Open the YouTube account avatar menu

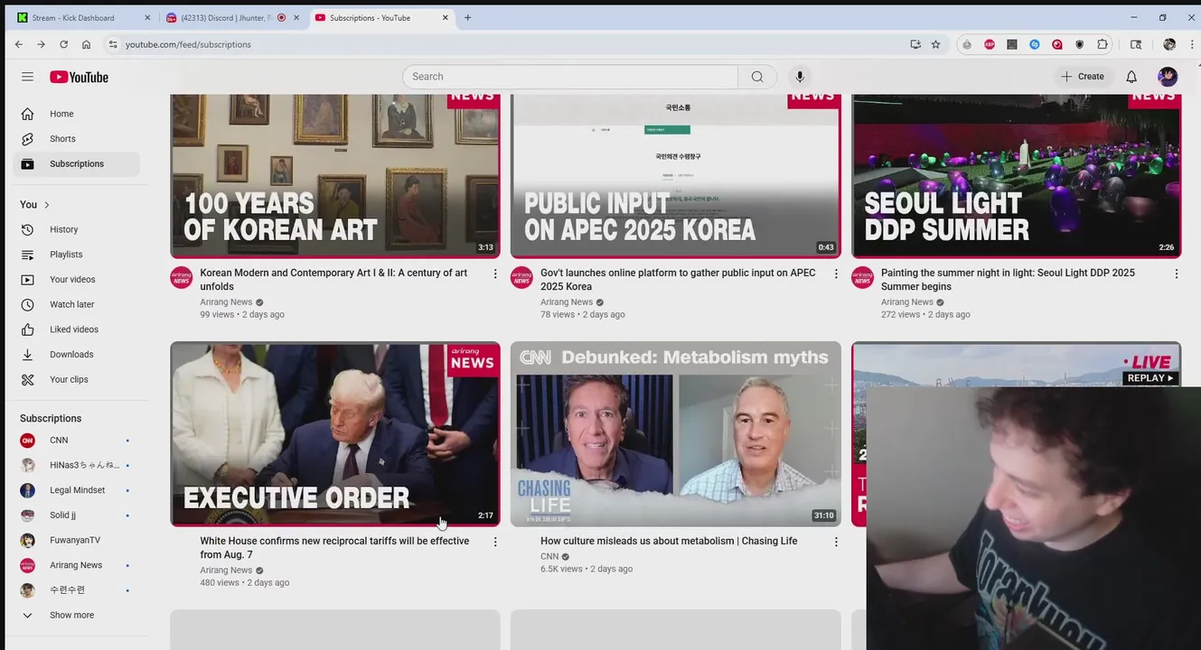click(1168, 77)
